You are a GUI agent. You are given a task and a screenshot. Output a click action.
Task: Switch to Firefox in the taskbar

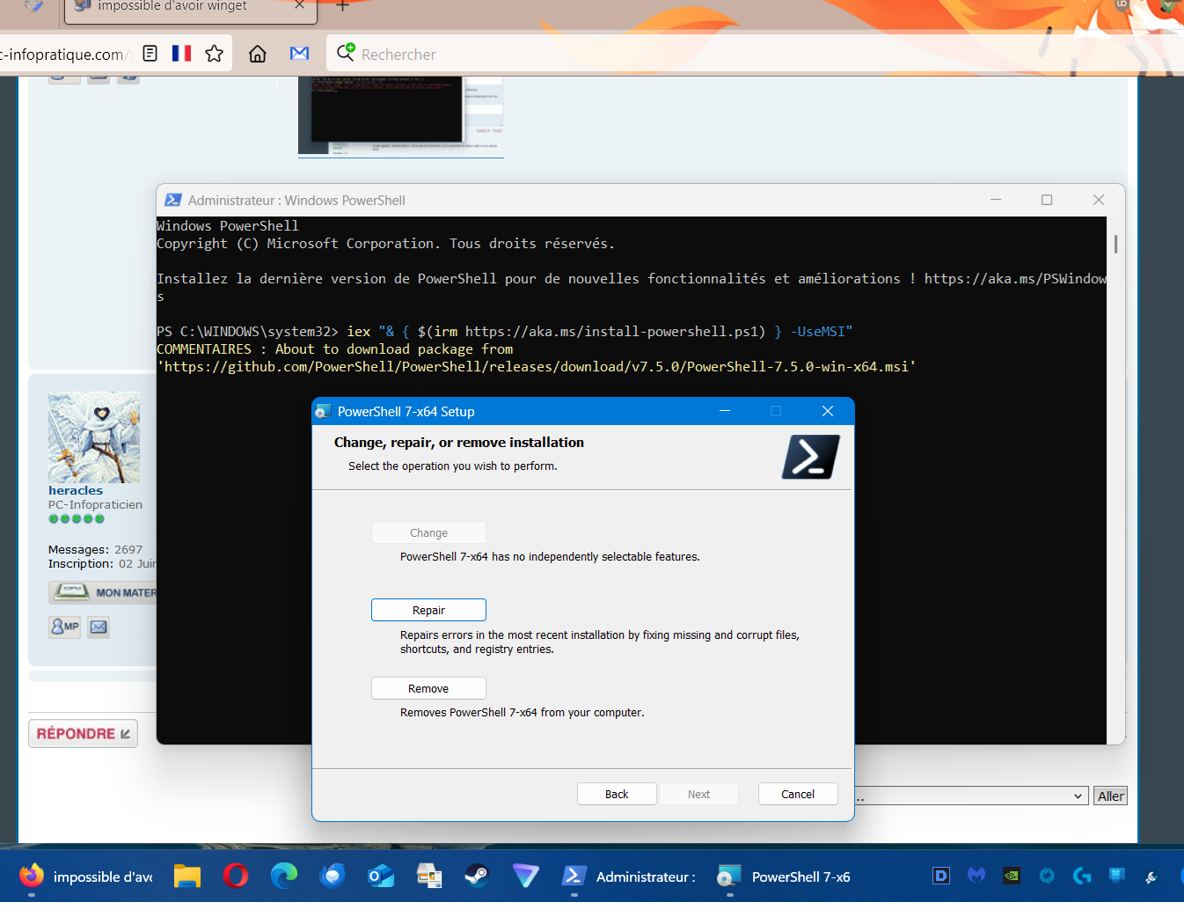click(x=86, y=877)
